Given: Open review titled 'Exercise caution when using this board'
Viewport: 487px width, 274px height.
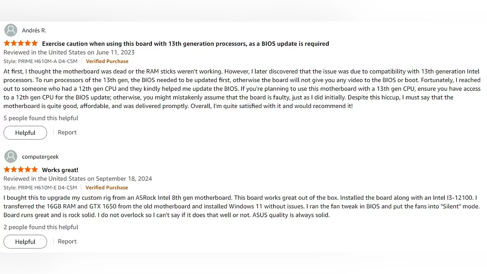Looking at the screenshot, I should click(x=185, y=43).
